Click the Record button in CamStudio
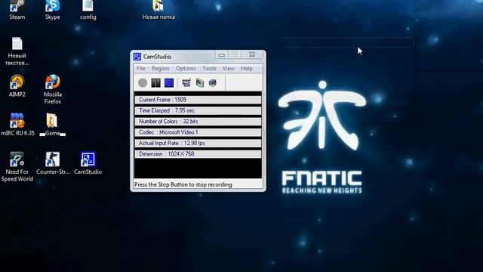The width and height of the screenshot is (483, 272). click(143, 82)
